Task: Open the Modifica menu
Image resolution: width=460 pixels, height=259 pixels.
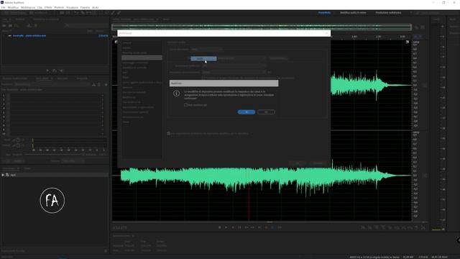Action: pos(13,7)
